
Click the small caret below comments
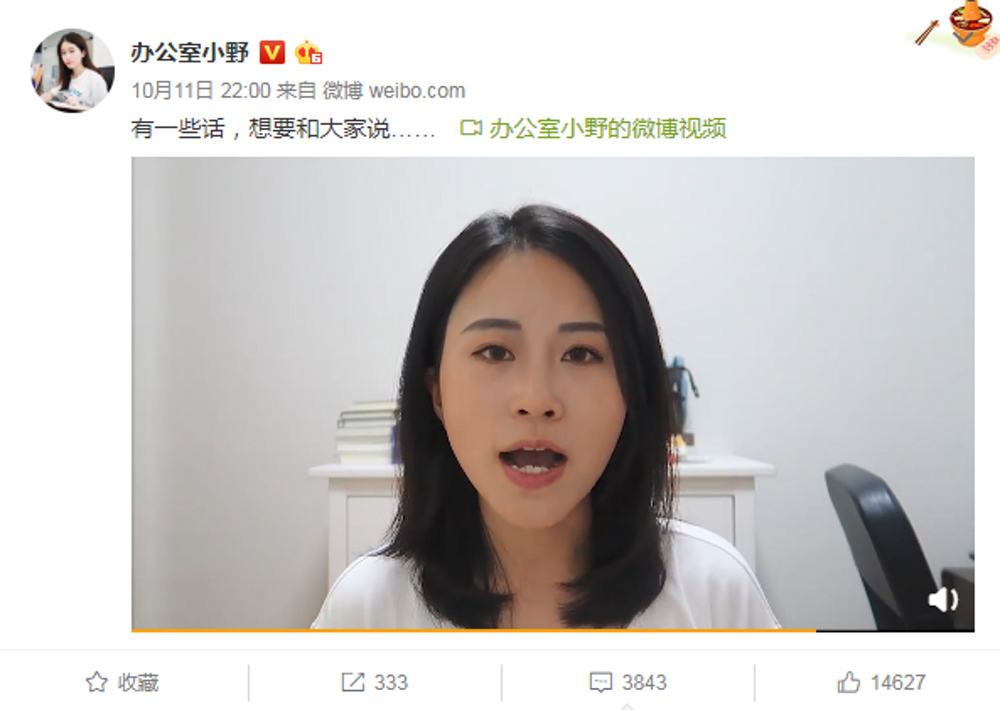pyautogui.click(x=627, y=706)
